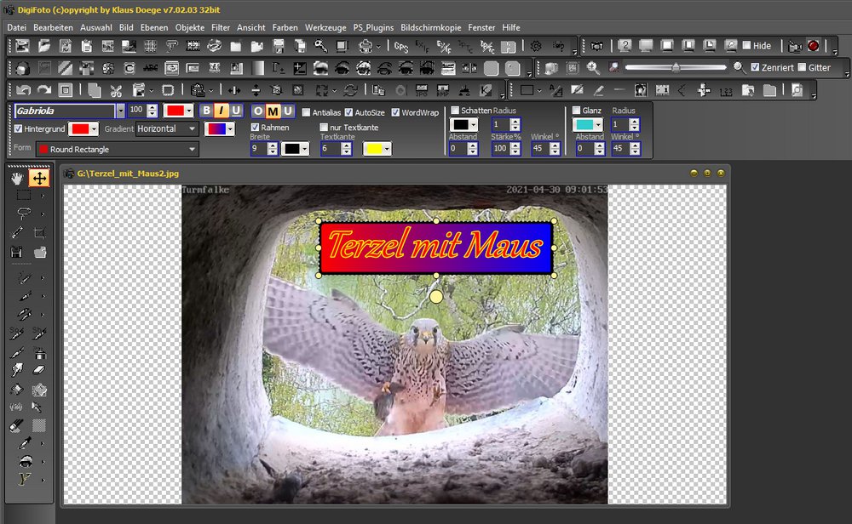Toggle the bold B text button

(207, 111)
